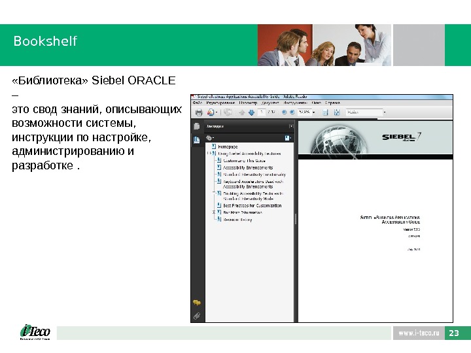Click the i-Teco logo in footer

(35, 332)
